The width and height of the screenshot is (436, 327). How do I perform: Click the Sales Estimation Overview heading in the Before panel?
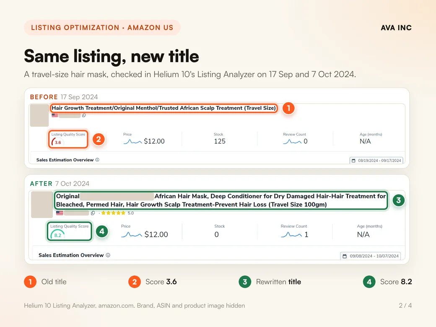pyautogui.click(x=65, y=160)
